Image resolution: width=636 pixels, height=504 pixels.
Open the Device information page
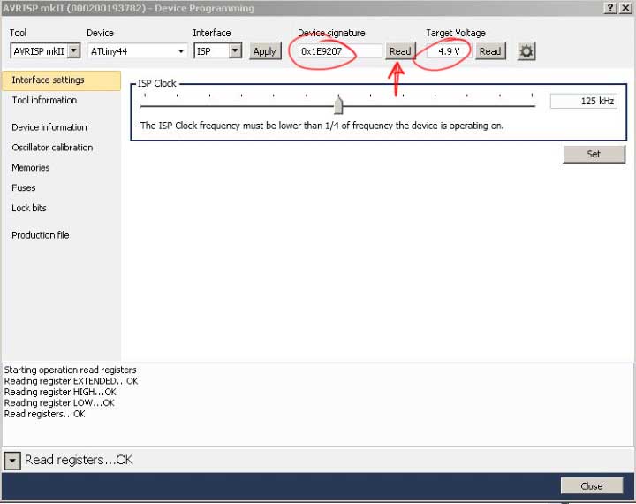[x=49, y=127]
